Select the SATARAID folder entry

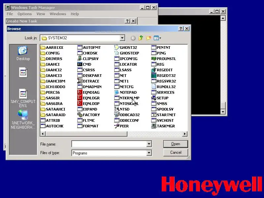click(53, 115)
